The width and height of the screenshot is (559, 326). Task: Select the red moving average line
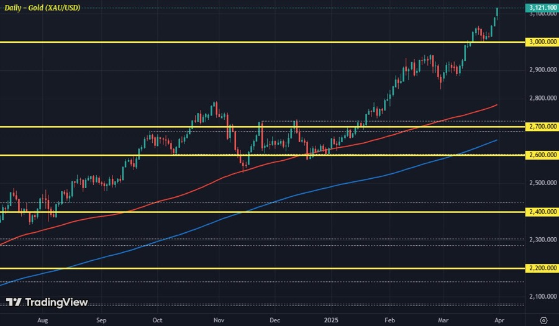pyautogui.click(x=250, y=168)
